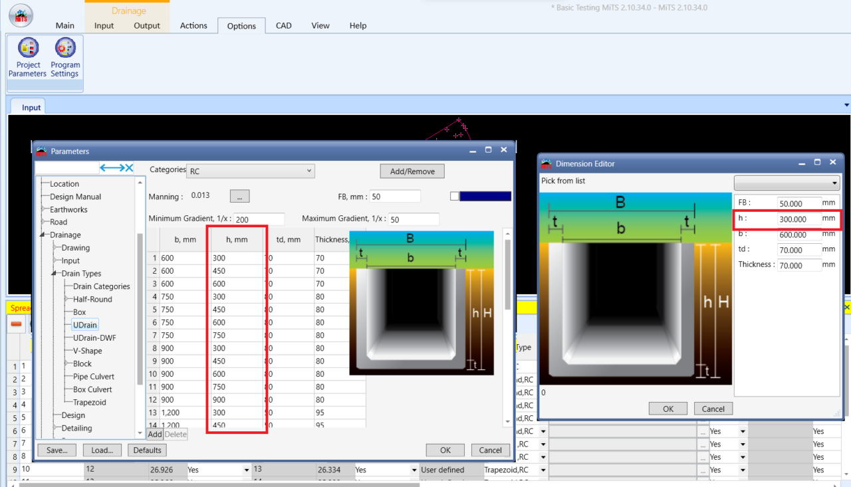Image resolution: width=851 pixels, height=487 pixels.
Task: Enable the checkbox beside the color swatch
Action: click(455, 195)
